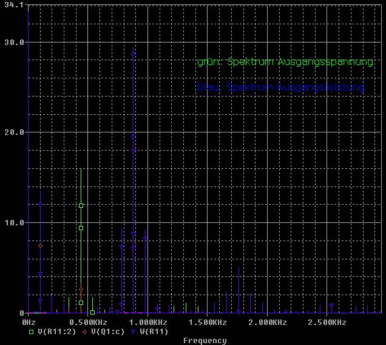Click the red diamond marker on the green peak
The height and width of the screenshot is (345, 386).
coord(81,289)
